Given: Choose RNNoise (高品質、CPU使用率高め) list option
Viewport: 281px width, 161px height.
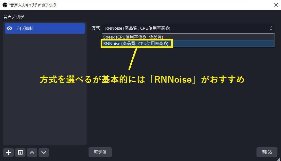Looking at the screenshot, I should 188,43.
